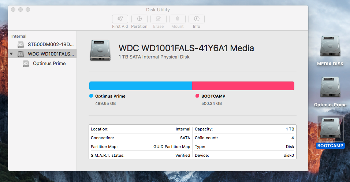
Task: Click the Mount toolbar icon
Action: [178, 19]
